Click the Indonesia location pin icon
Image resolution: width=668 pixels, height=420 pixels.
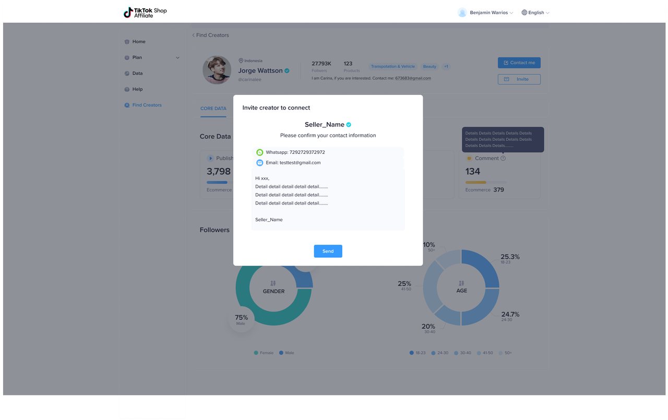point(241,61)
